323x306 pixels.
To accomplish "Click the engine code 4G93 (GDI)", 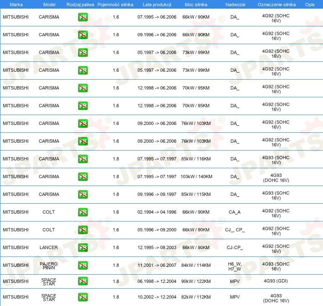I will coord(276,281).
